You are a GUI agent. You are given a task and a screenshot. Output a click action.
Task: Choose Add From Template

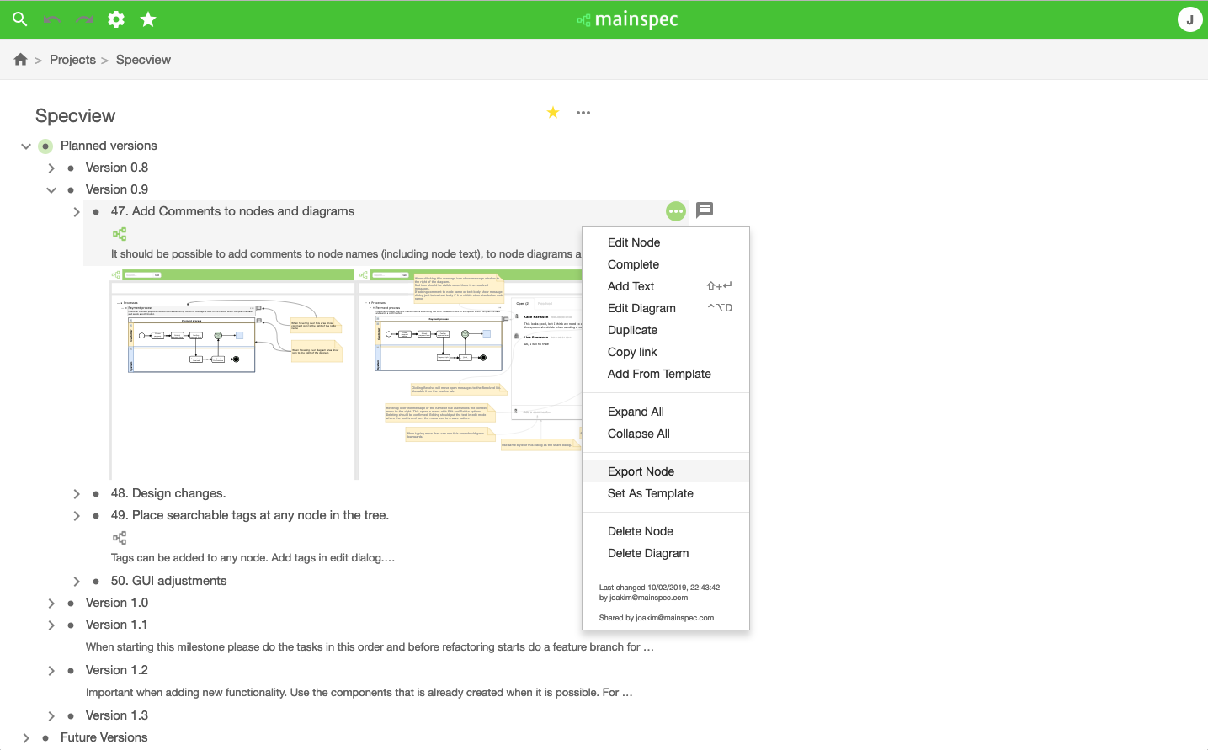(x=666, y=374)
